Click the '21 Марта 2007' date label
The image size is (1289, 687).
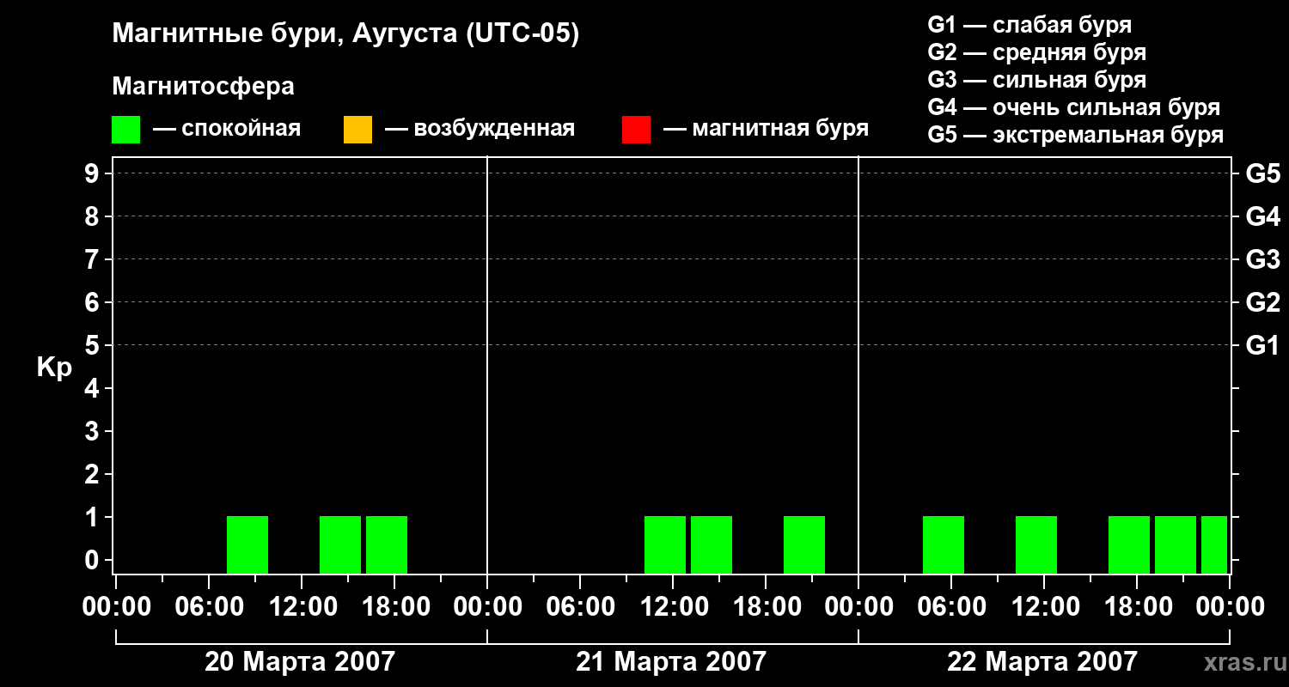670,661
